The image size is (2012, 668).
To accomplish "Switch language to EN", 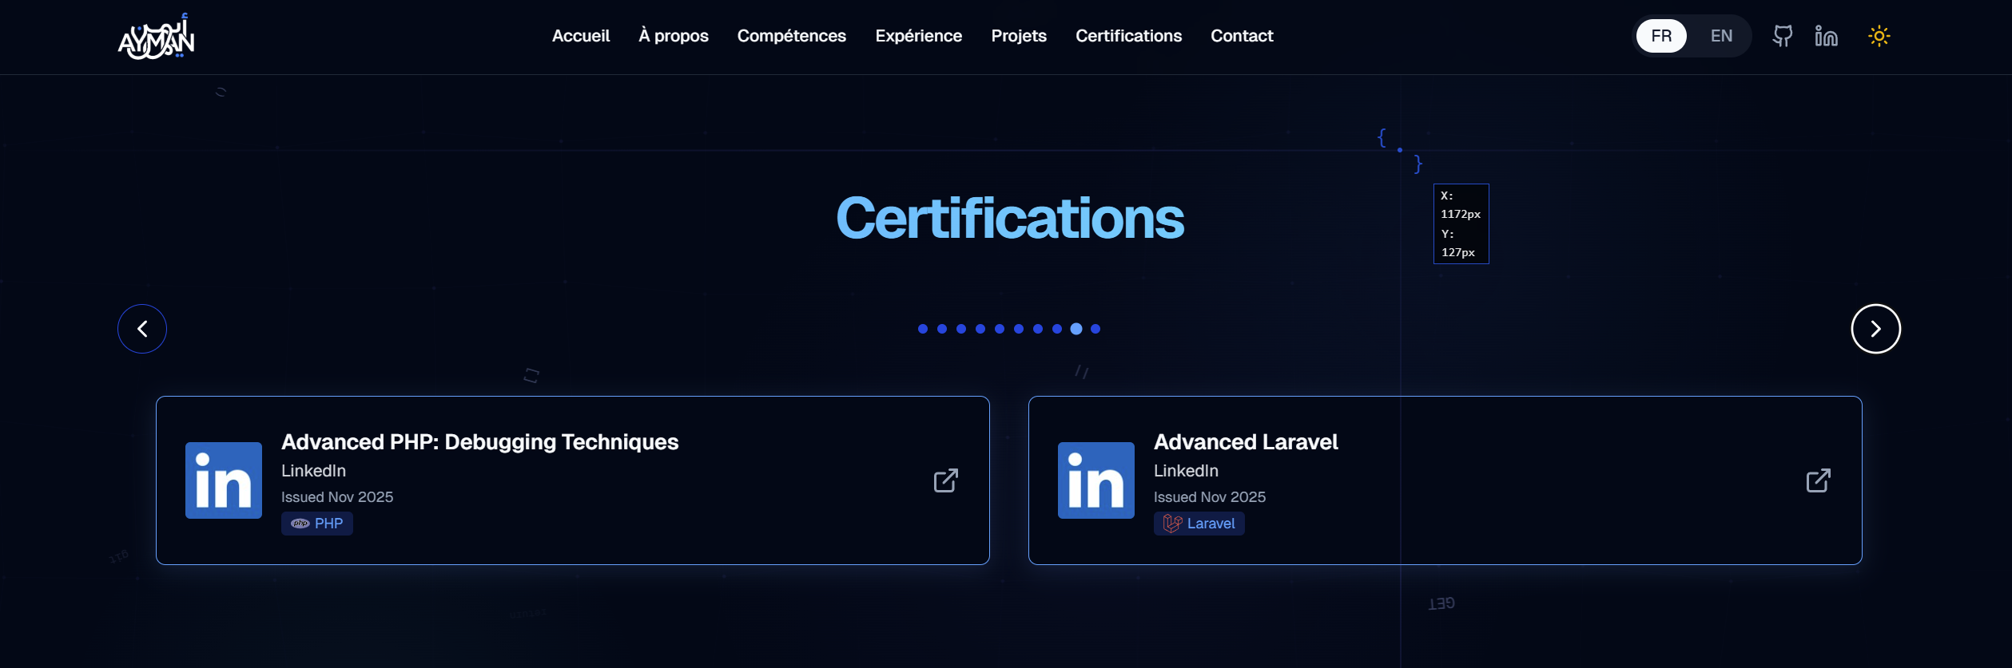I will tap(1721, 36).
